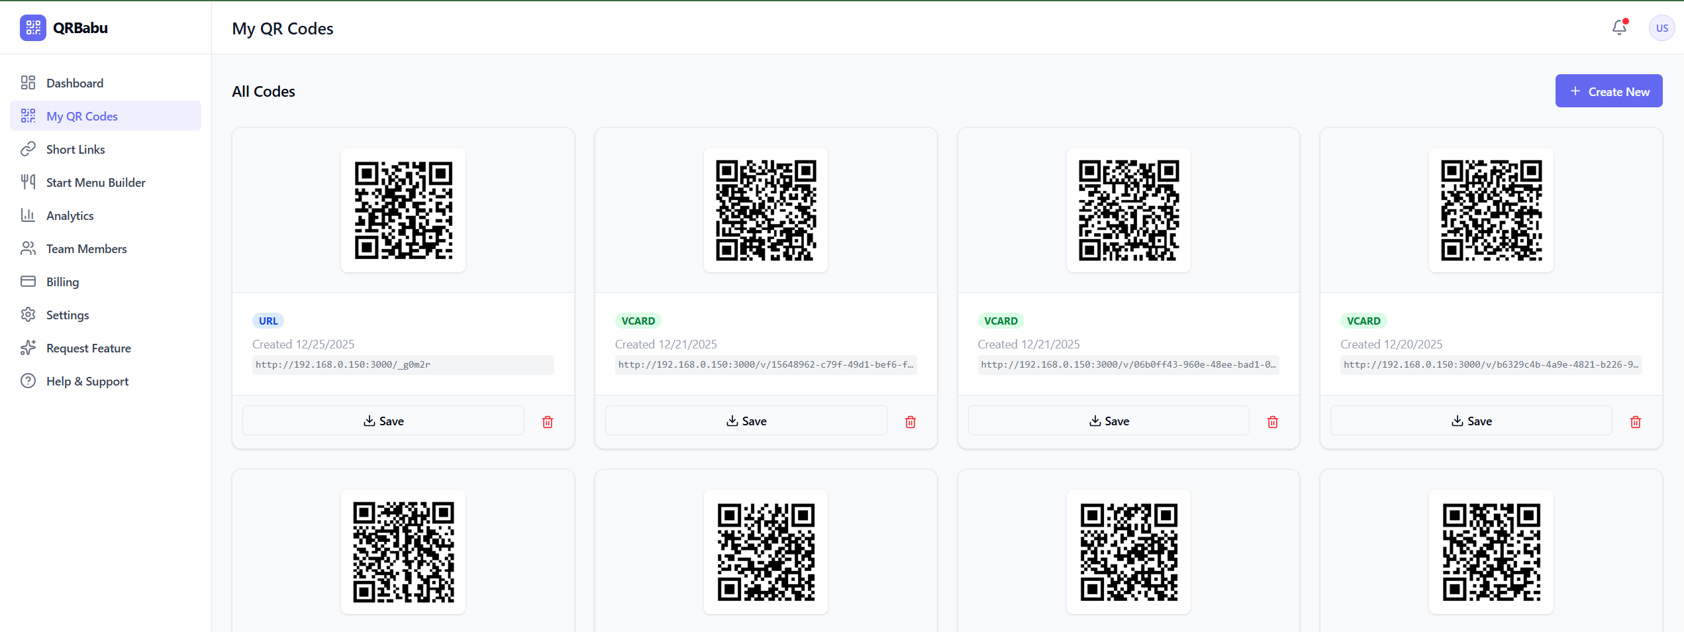Click VCARD badge on 12/20/2025 card
The height and width of the screenshot is (632, 1684).
[1363, 321]
